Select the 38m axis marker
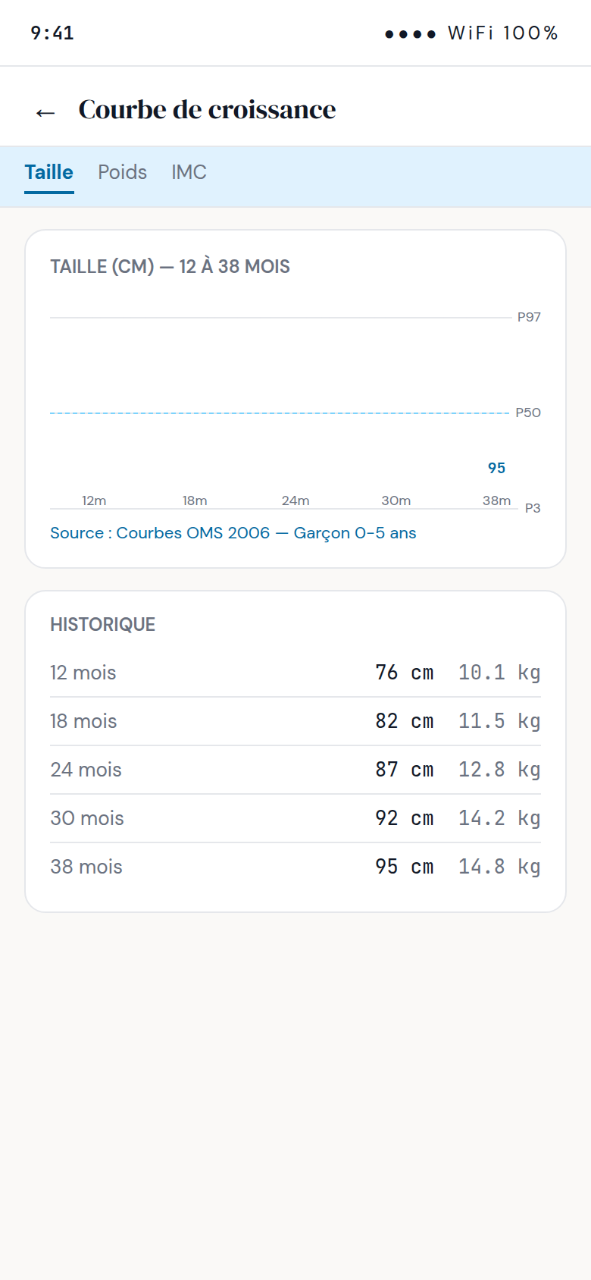 (497, 500)
